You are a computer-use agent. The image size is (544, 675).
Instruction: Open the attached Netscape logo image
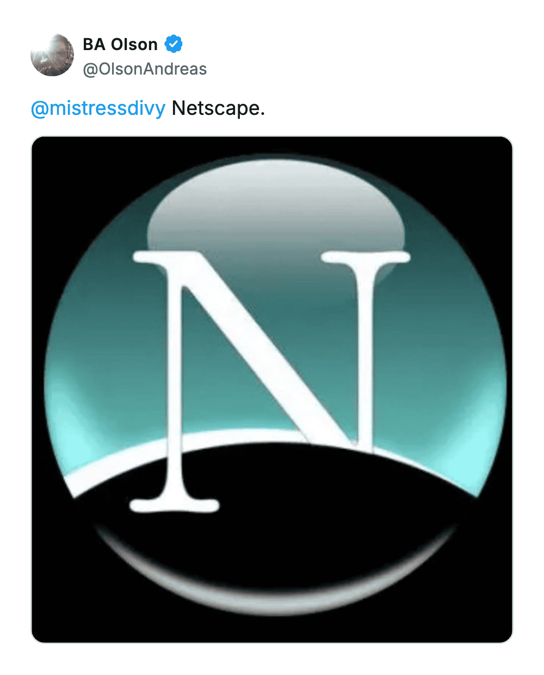pyautogui.click(x=272, y=389)
